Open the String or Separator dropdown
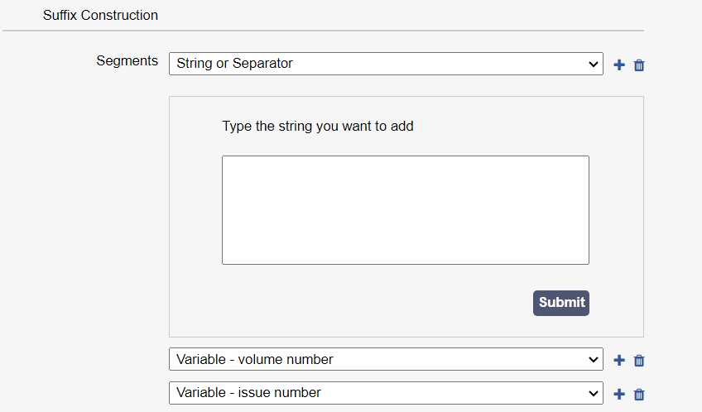The height and width of the screenshot is (412, 702). pos(385,64)
